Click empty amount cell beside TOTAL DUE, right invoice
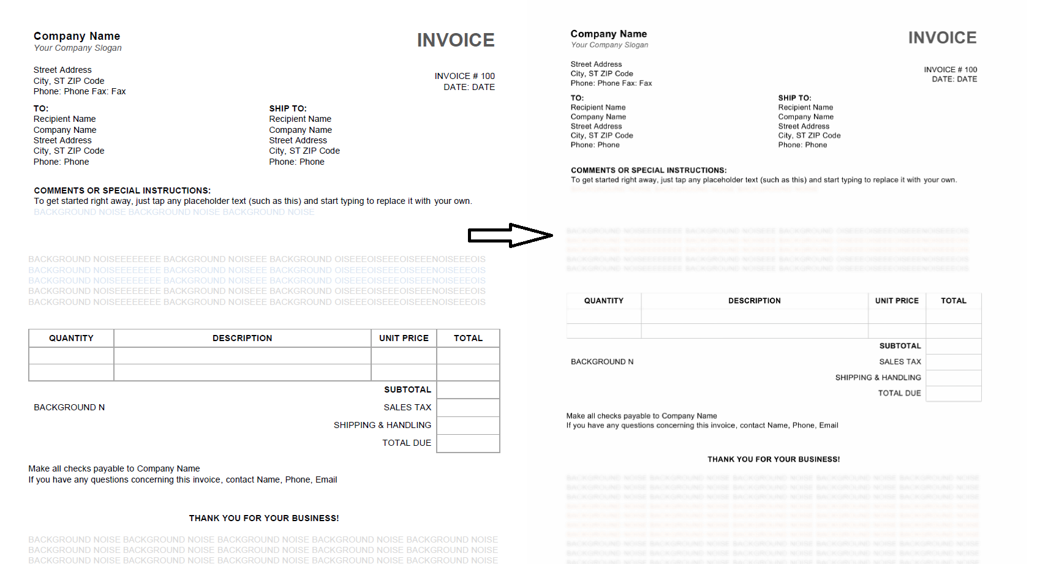 point(954,394)
